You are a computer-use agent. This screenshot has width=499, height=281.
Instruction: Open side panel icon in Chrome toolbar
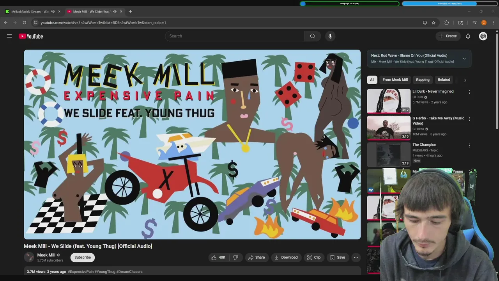coord(460,23)
